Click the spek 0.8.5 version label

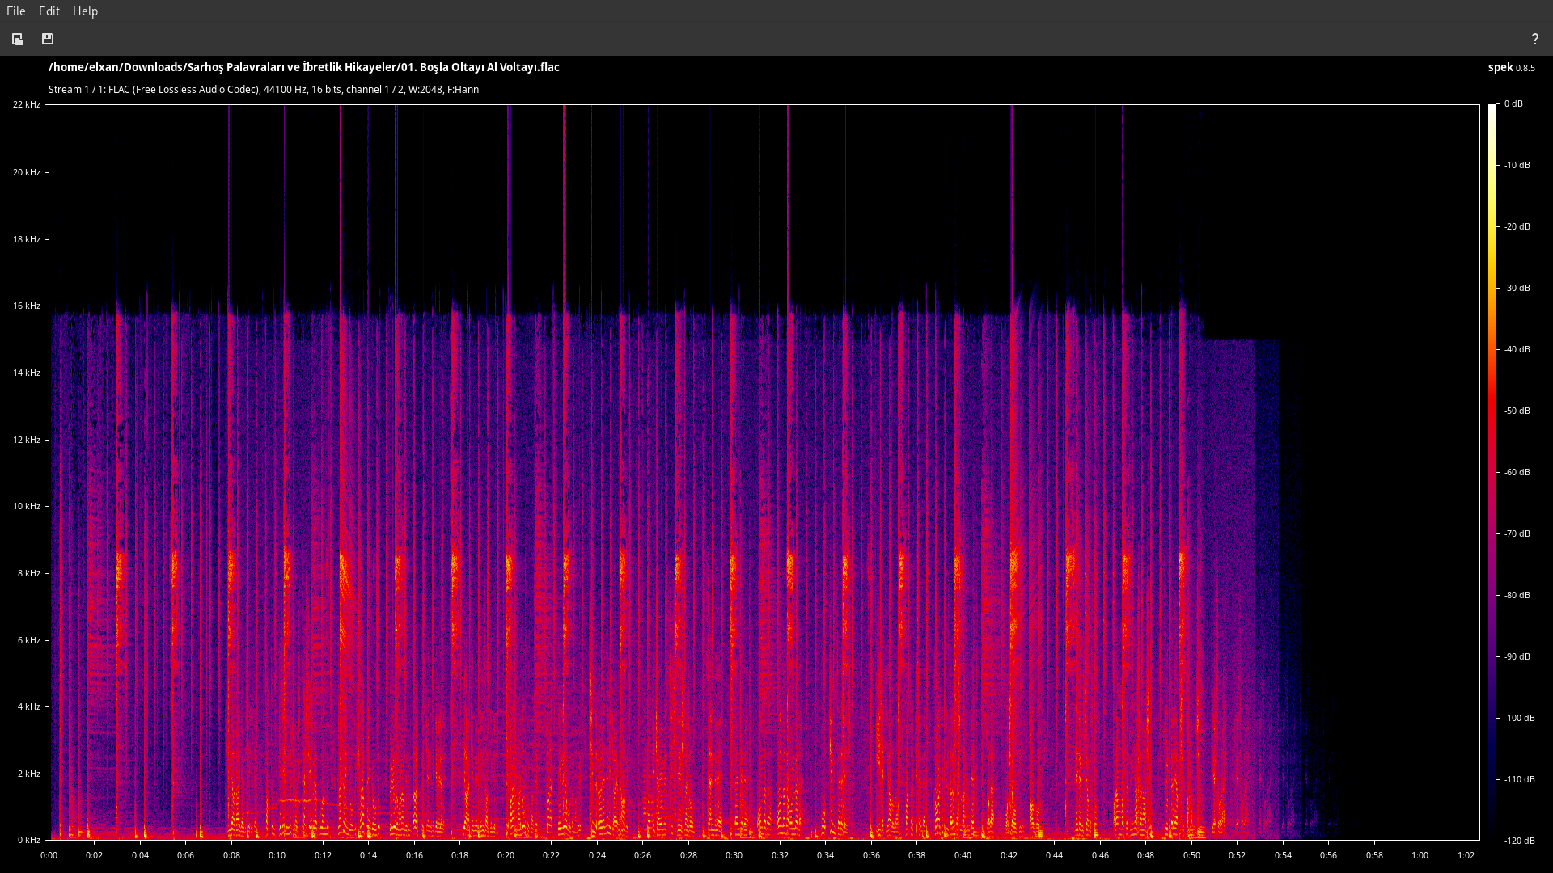coord(1511,67)
